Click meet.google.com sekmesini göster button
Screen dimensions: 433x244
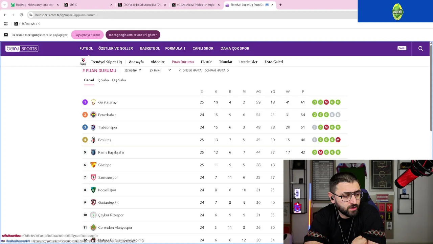click(133, 35)
